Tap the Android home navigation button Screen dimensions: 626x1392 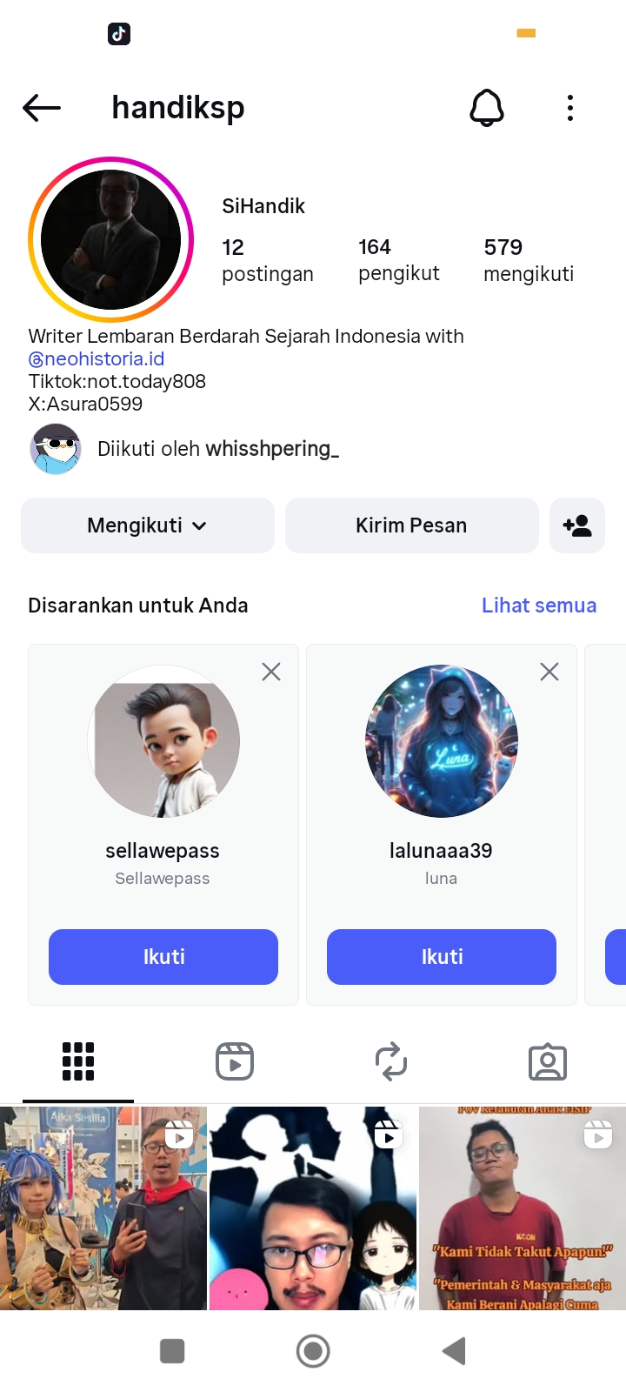(313, 1351)
